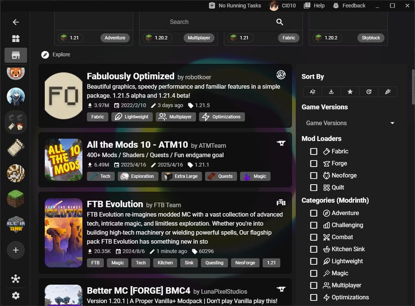This screenshot has height=306, width=415.
Task: Sort modpacks by download count icon
Action: [331, 92]
